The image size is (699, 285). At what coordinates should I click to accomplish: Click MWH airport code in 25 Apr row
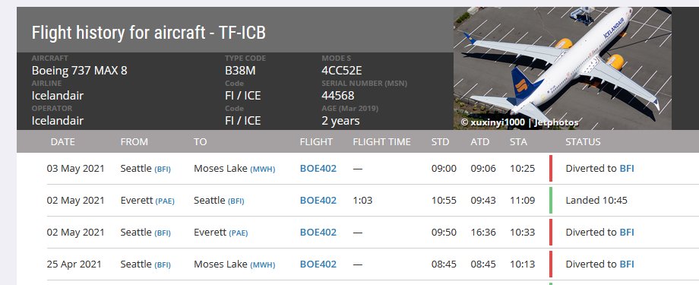[263, 265]
